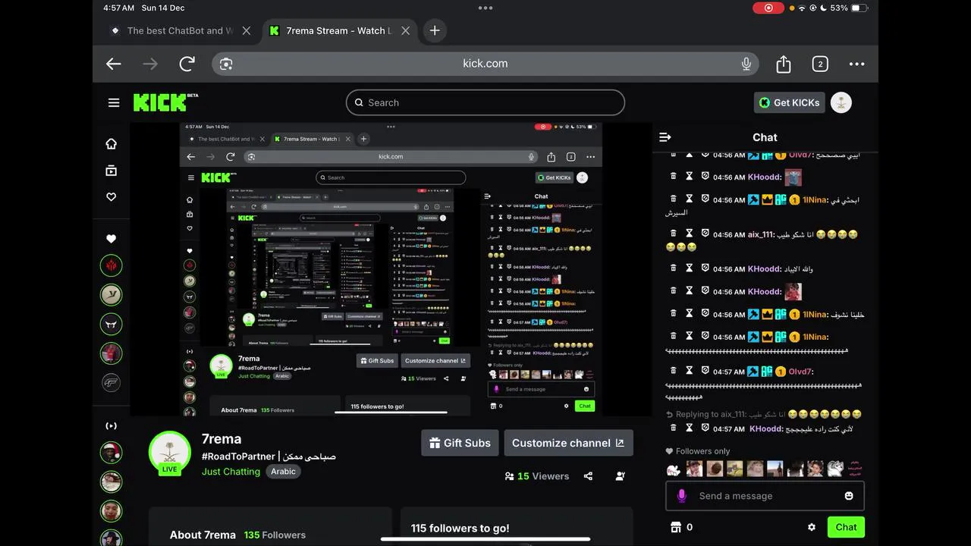Screen dimensions: 971x546
Task: Click the Gift Subs button
Action: click(x=460, y=443)
